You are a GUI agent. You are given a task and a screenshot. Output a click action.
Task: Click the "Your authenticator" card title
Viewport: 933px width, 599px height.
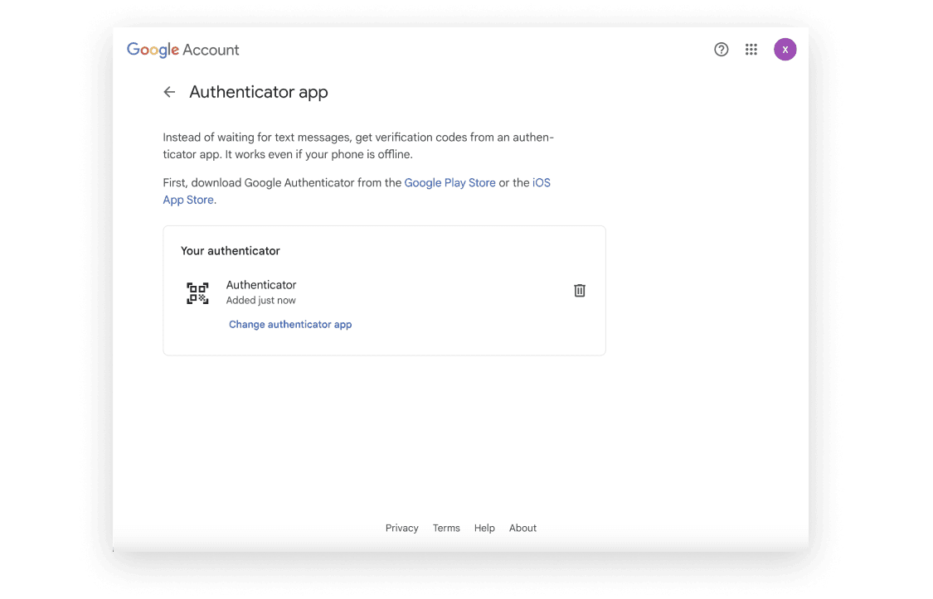[x=231, y=251]
